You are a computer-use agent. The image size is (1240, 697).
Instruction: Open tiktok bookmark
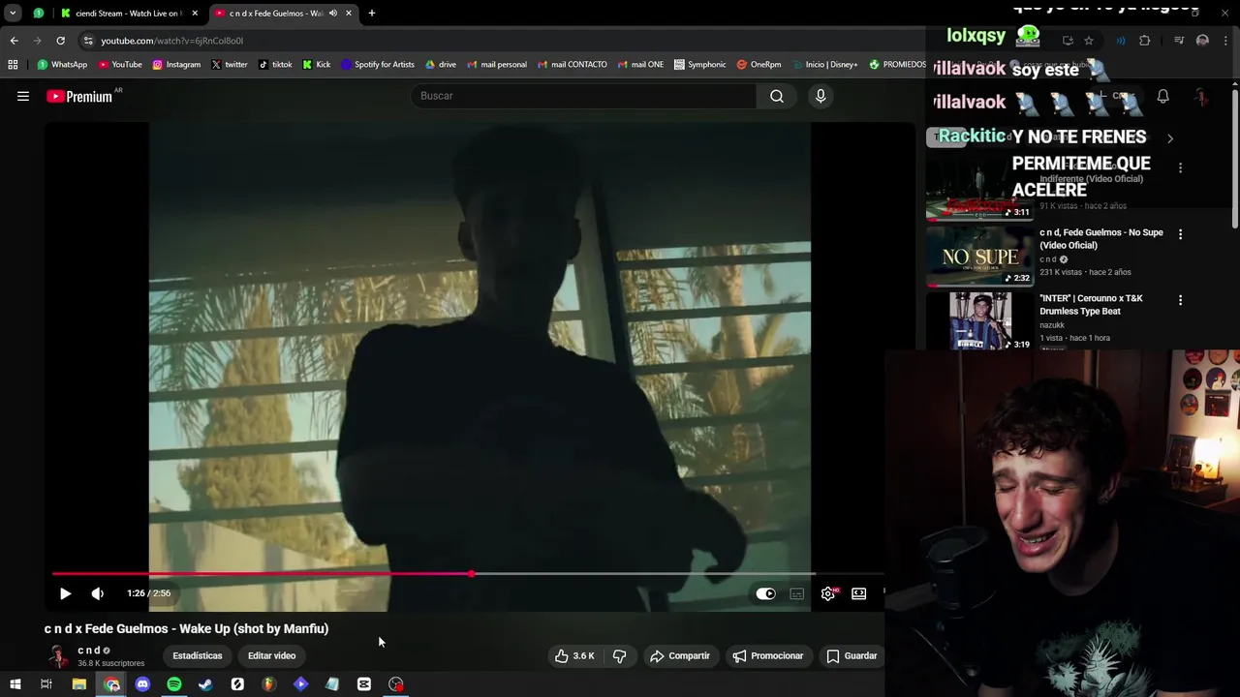275,65
